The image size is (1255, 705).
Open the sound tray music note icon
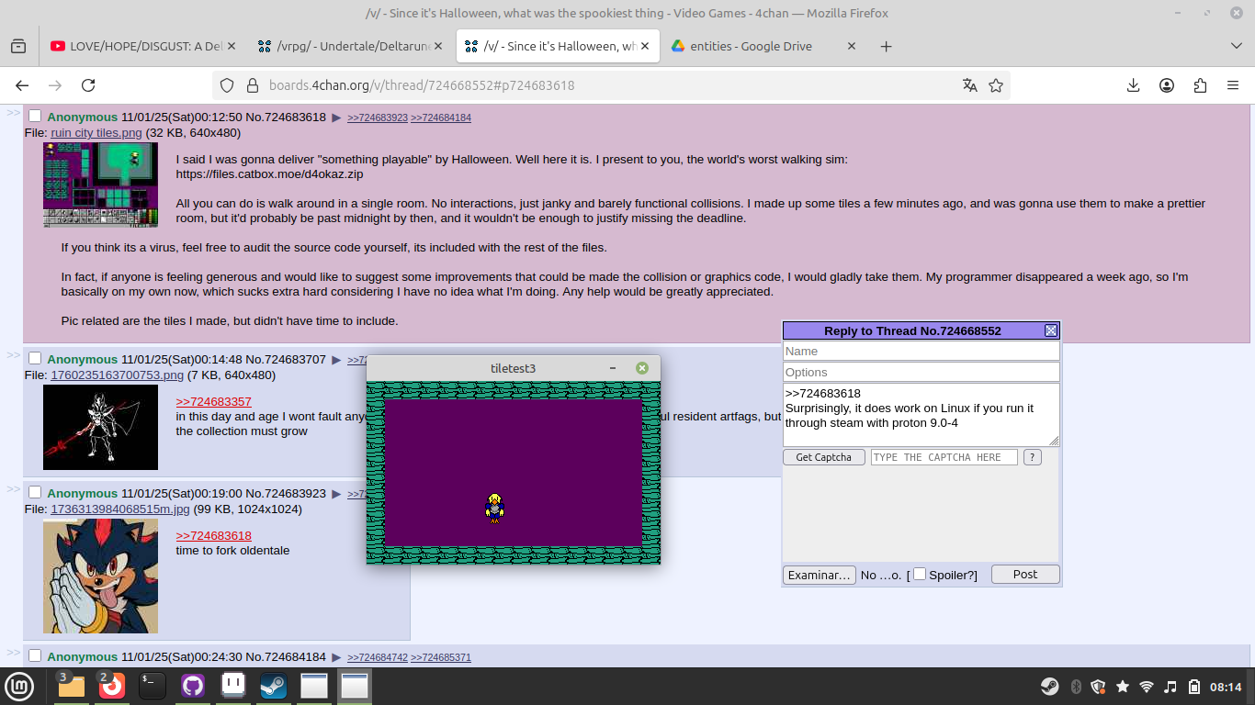pos(1170,687)
